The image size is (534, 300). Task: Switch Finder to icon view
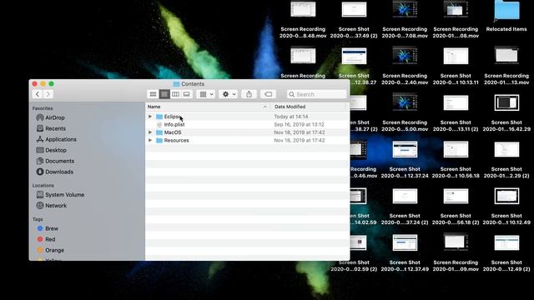pos(153,94)
